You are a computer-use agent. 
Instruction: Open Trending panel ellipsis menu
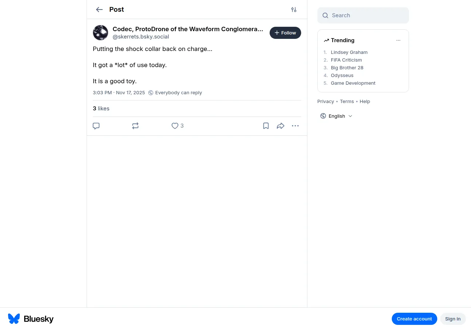point(398,40)
